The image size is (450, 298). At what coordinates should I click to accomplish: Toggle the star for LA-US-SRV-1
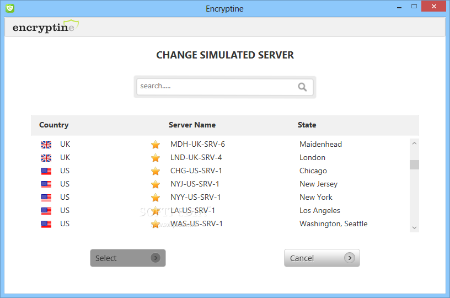click(156, 211)
